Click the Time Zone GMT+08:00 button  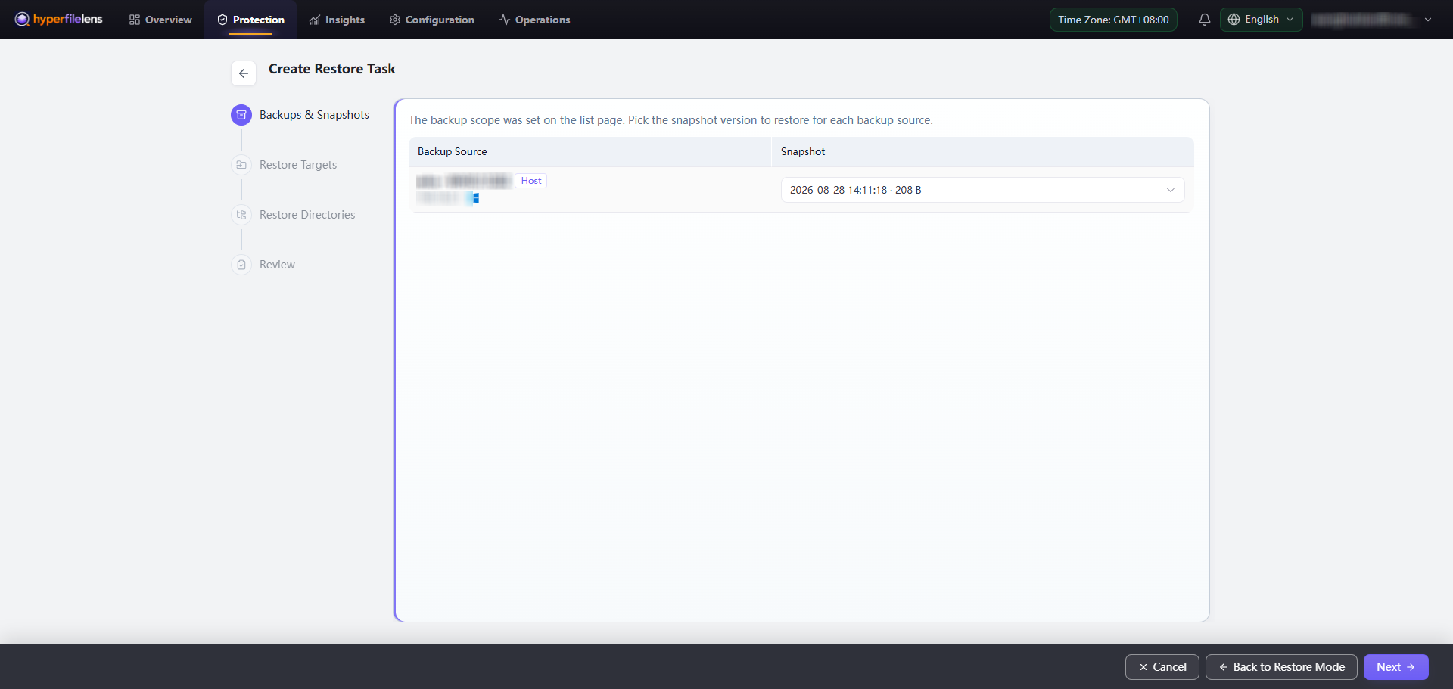(x=1113, y=20)
